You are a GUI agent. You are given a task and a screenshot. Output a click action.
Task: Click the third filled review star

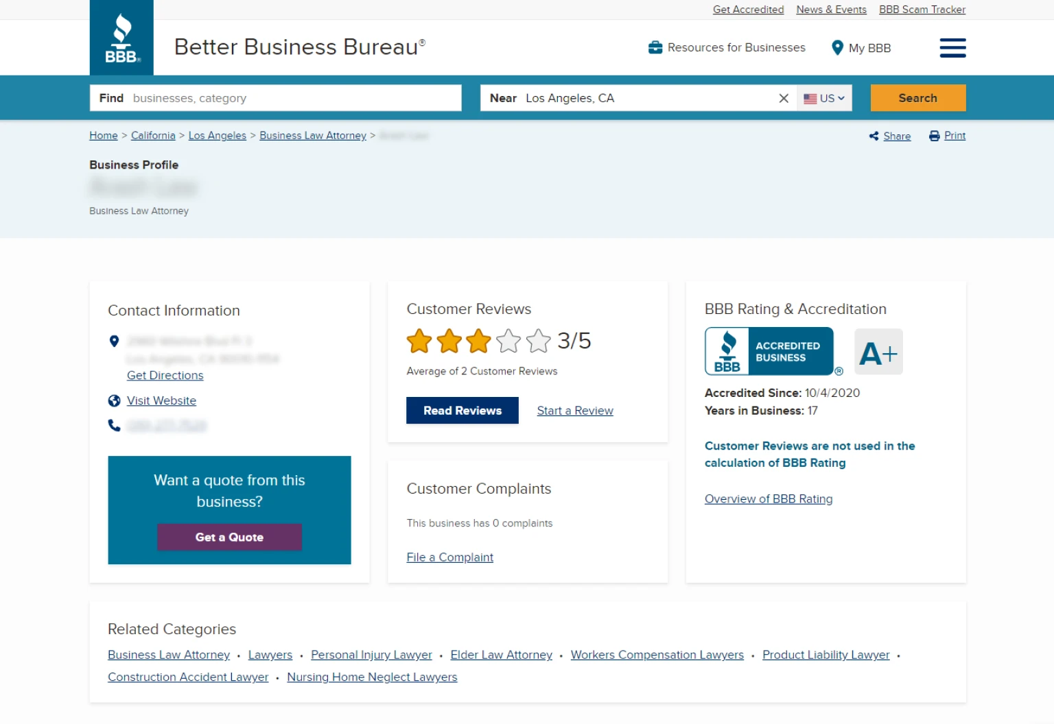click(x=478, y=341)
